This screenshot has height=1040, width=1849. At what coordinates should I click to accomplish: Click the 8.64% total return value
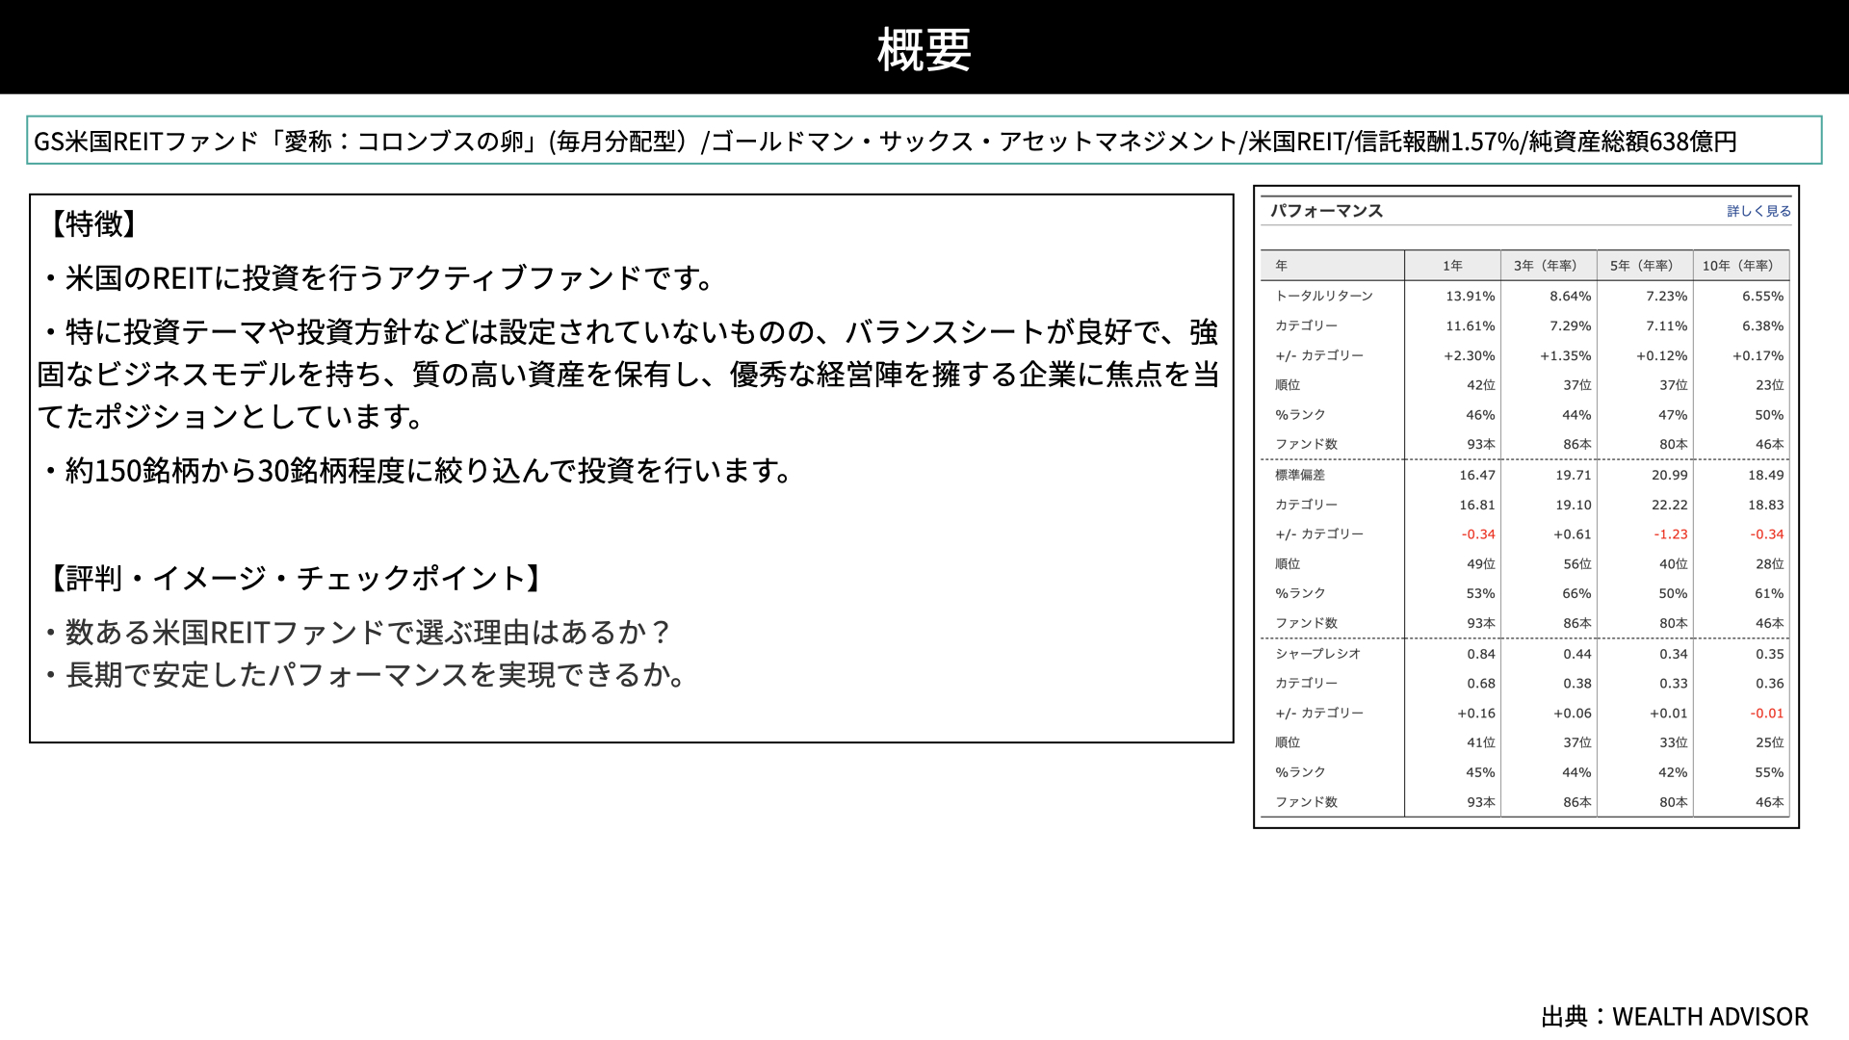tap(1571, 297)
